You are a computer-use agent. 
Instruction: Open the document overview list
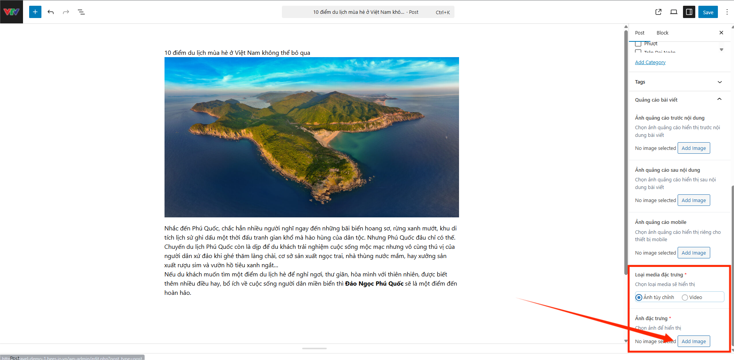click(x=81, y=12)
